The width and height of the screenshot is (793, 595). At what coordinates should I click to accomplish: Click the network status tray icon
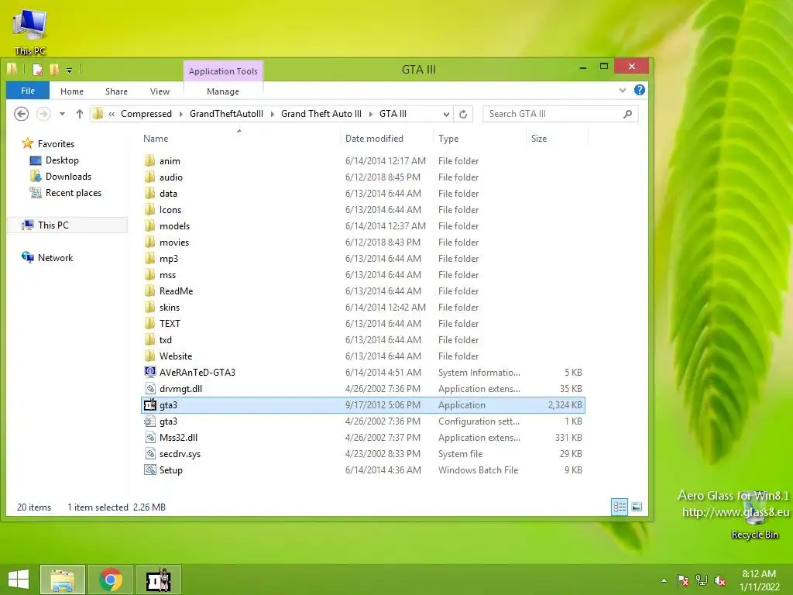tap(702, 580)
